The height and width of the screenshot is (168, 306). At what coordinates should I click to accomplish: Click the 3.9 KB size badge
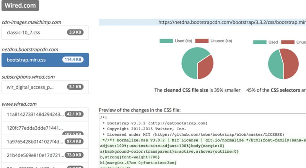point(76,33)
